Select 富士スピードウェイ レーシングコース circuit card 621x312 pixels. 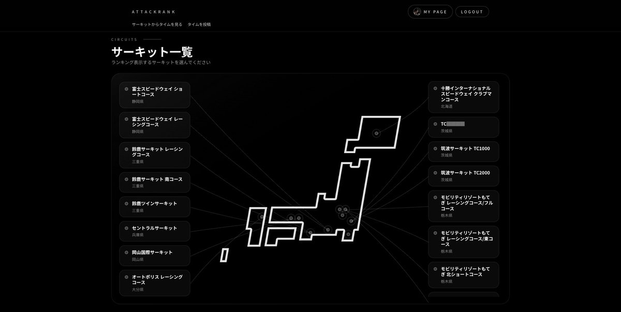tap(155, 125)
